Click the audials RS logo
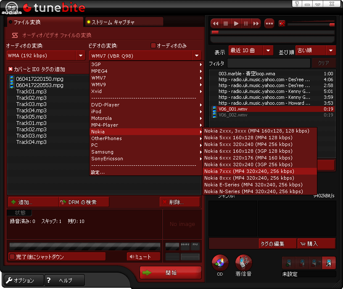Image resolution: width=343 pixels, height=289 pixels. 12,8
